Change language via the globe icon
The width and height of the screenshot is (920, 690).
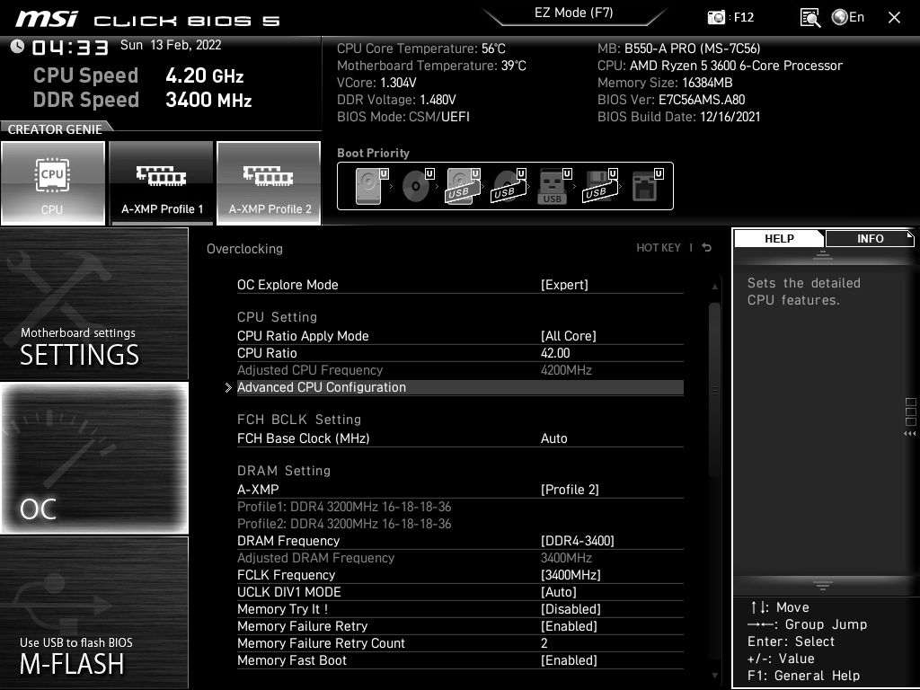[x=840, y=17]
